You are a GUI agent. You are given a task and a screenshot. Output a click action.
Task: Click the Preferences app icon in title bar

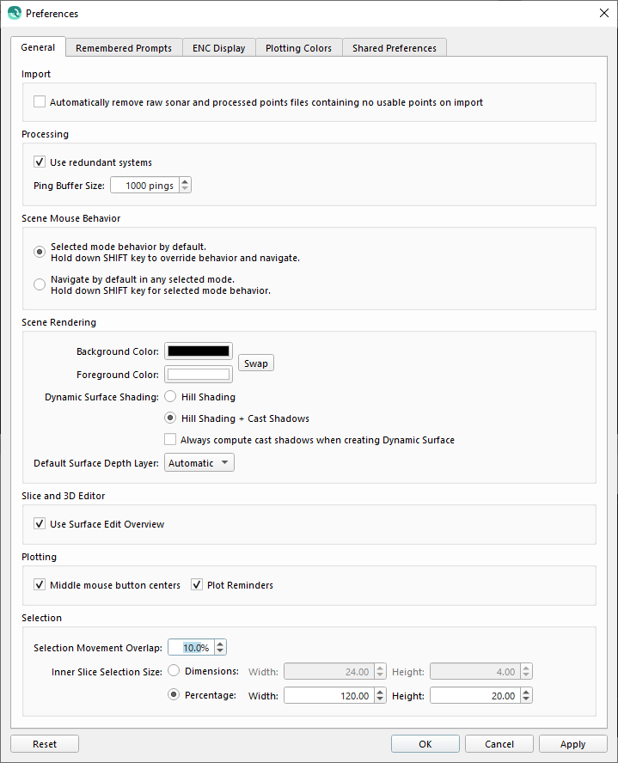tap(14, 13)
